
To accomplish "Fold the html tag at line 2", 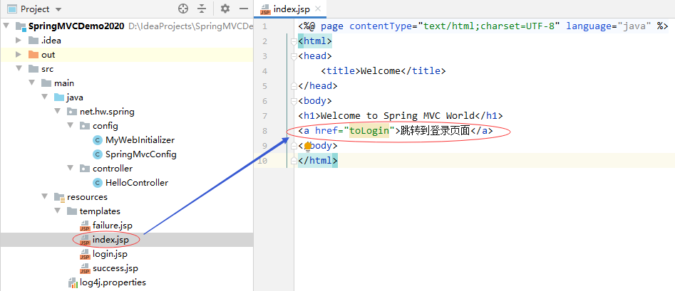I will 294,41.
